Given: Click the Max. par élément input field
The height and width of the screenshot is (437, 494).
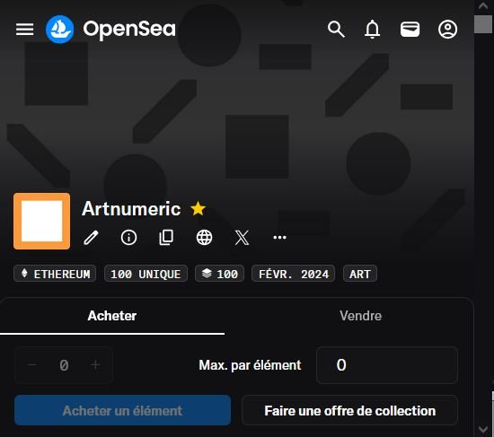Looking at the screenshot, I should pyautogui.click(x=387, y=365).
